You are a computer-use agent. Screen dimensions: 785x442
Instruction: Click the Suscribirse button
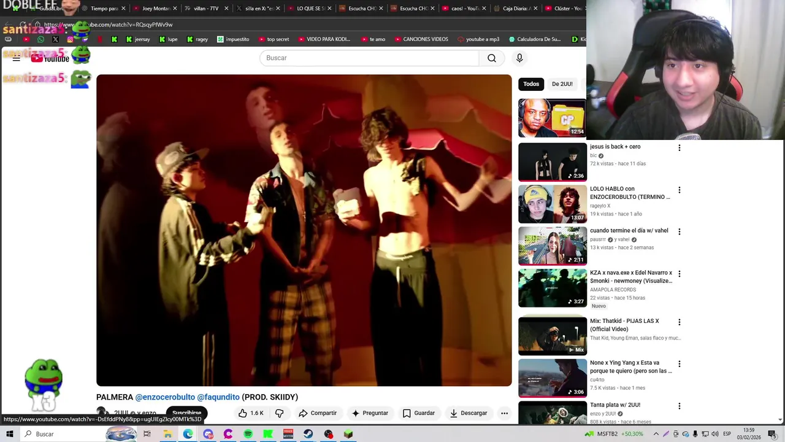coord(186,413)
